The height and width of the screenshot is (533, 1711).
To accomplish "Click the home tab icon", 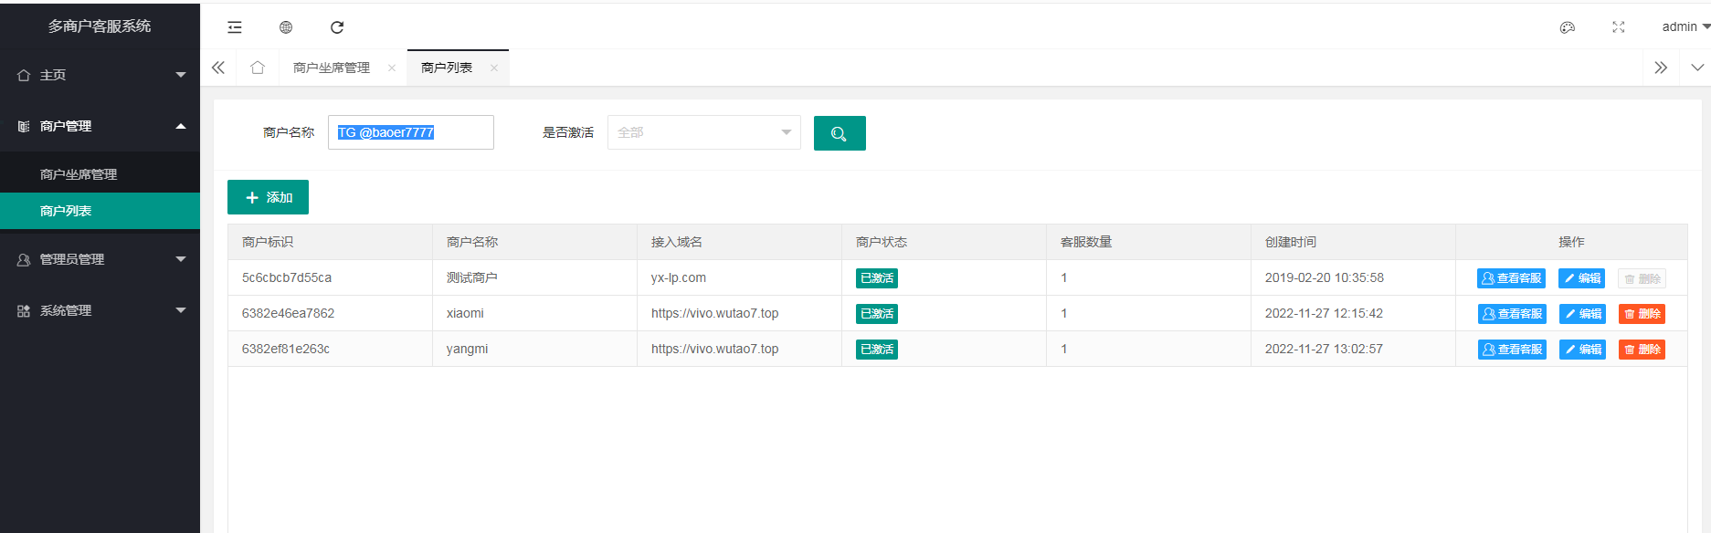I will pyautogui.click(x=258, y=68).
